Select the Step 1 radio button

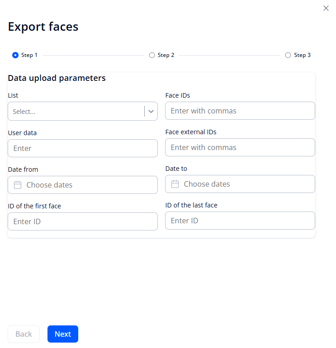[x=15, y=55]
